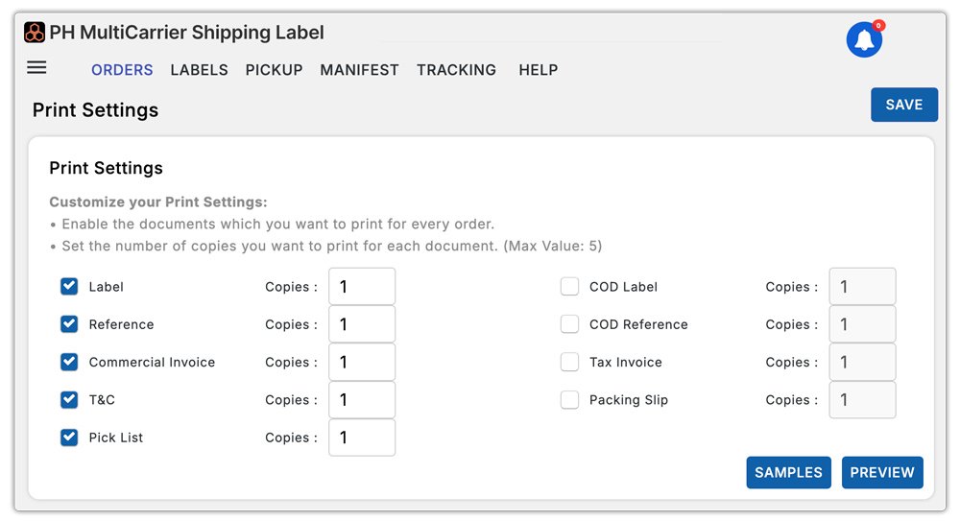Open the LABELS menu

199,70
